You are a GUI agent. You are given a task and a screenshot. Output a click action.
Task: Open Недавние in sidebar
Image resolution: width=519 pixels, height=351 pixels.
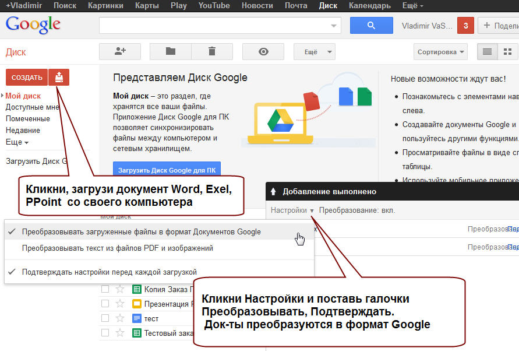click(x=23, y=130)
